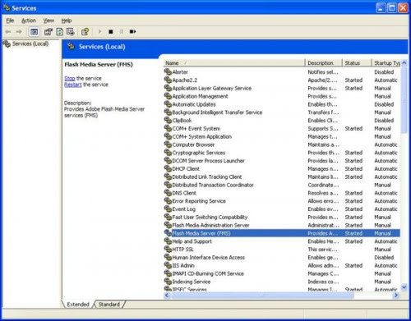
Task: Click the IIS Admin service icon
Action: pyautogui.click(x=168, y=265)
